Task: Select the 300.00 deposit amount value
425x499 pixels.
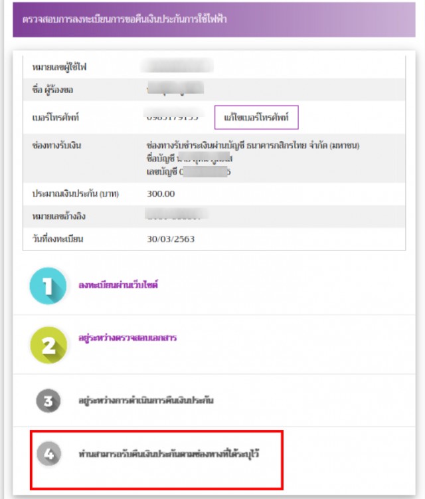Action: 161,194
